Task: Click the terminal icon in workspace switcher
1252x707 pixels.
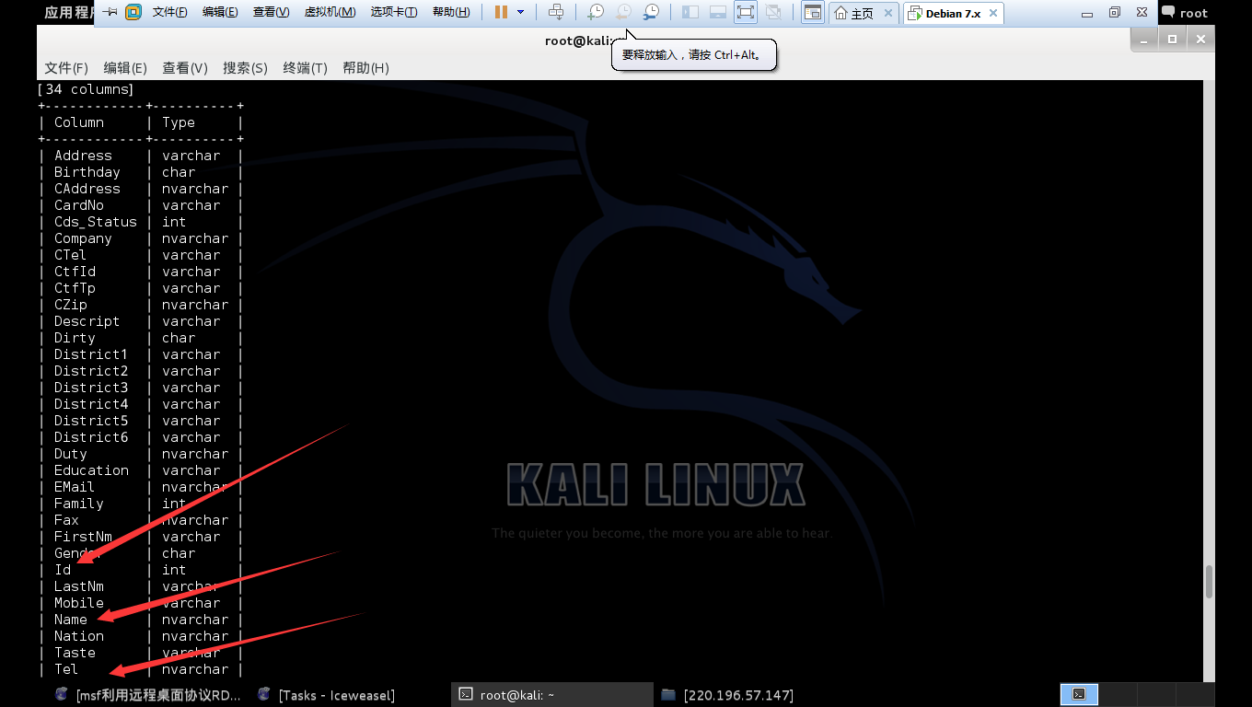Action: point(1079,694)
